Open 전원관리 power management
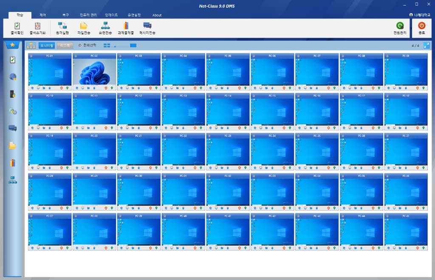This screenshot has width=435, height=280. coord(400,28)
